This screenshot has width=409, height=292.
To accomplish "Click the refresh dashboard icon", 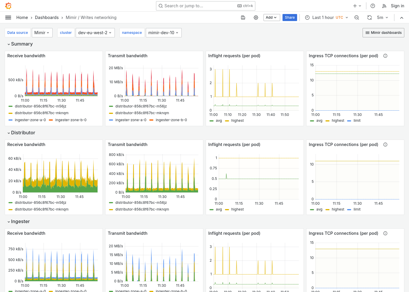I will (370, 18).
